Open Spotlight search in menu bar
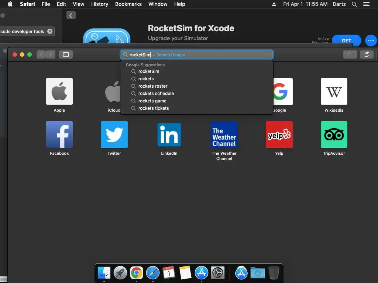378x283 pixels. point(354,4)
